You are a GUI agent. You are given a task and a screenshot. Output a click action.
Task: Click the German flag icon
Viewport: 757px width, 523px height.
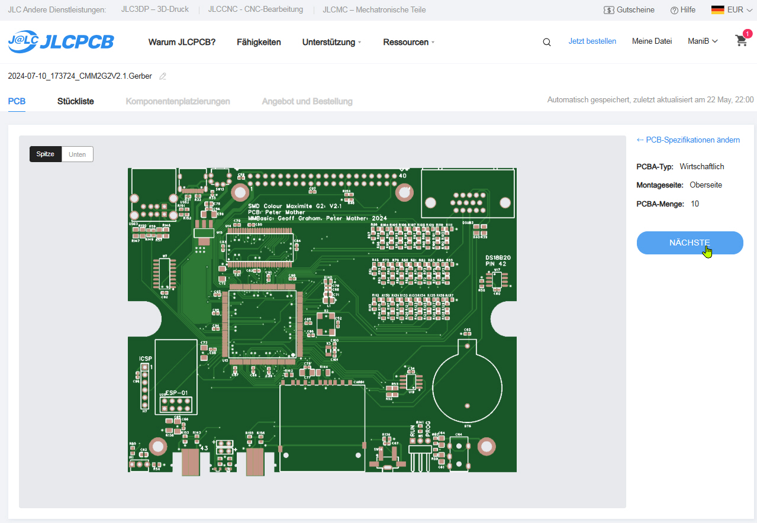[x=717, y=9]
